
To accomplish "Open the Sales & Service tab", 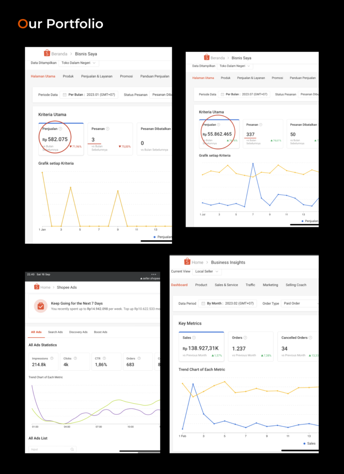I will tap(226, 285).
